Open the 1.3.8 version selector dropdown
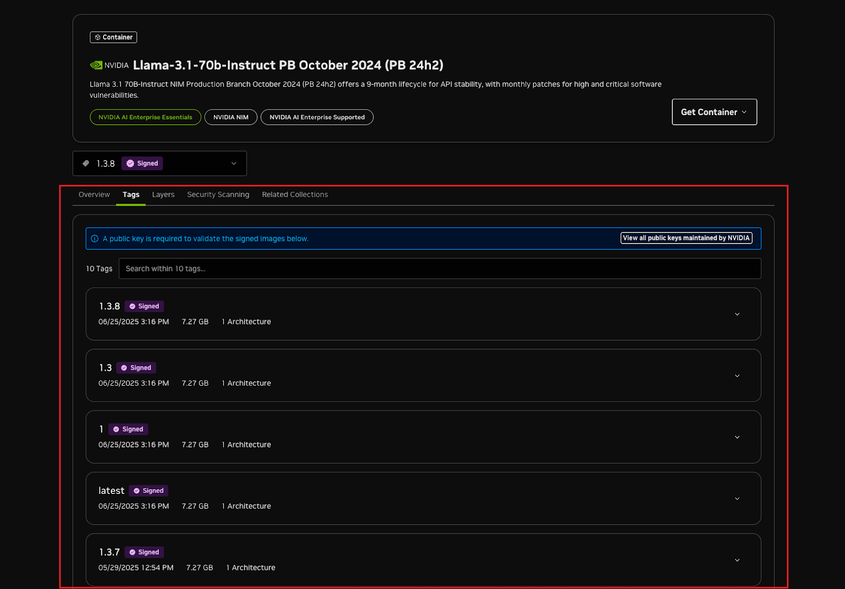Image resolution: width=845 pixels, height=589 pixels. [159, 163]
